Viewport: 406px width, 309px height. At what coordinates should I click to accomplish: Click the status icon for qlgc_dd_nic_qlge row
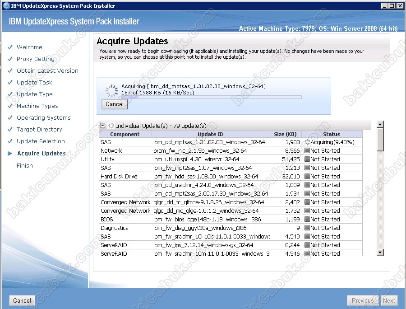[307, 211]
